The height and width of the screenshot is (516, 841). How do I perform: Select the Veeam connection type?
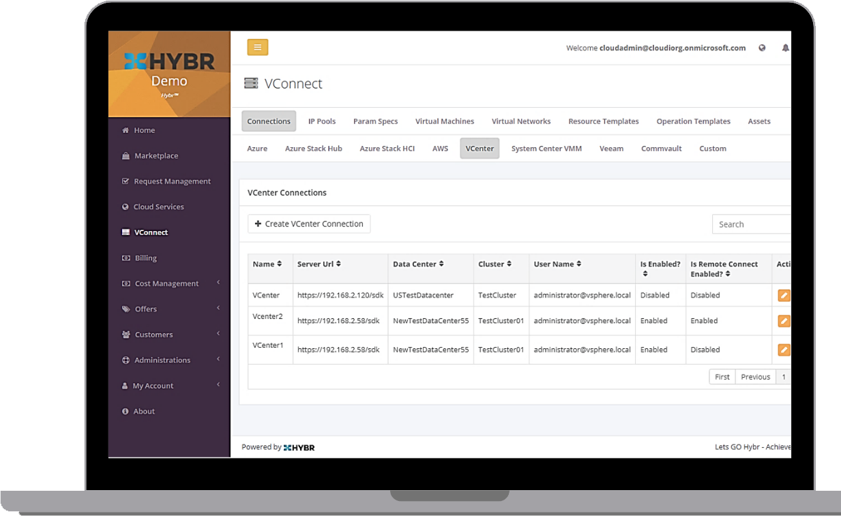(x=612, y=149)
